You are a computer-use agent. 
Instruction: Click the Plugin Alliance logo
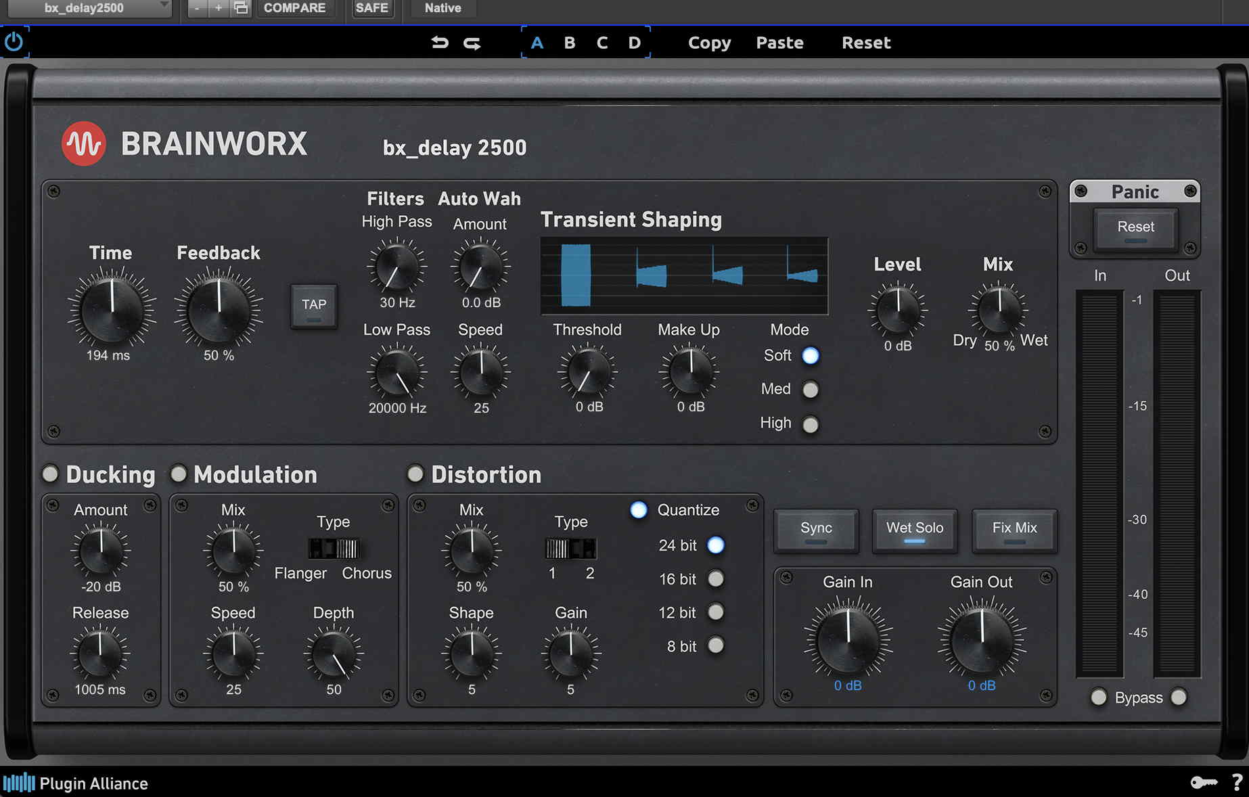coord(76,783)
